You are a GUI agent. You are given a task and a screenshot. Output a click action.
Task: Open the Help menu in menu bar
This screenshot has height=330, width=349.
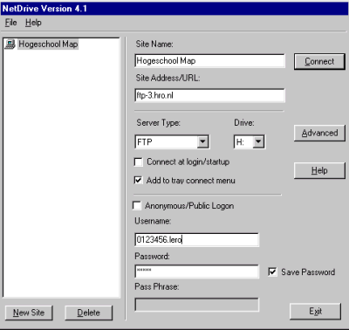(x=33, y=23)
